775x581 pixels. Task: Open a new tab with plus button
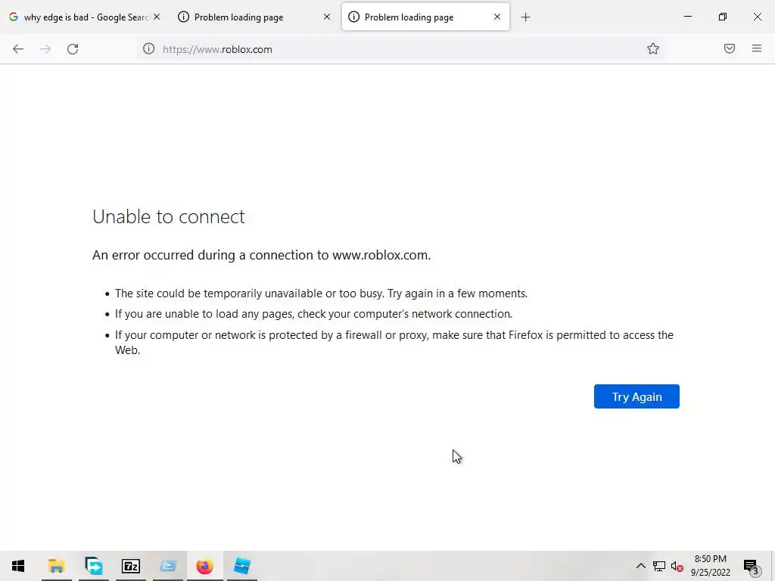[525, 17]
